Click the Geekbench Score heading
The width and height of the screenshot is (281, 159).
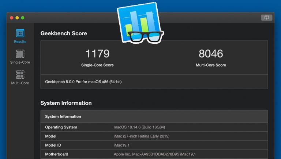click(64, 33)
